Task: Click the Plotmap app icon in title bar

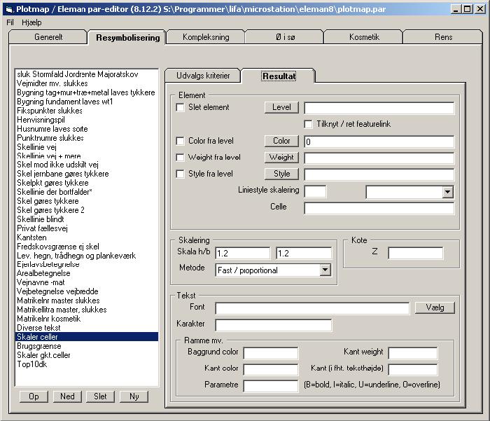Action: click(9, 9)
